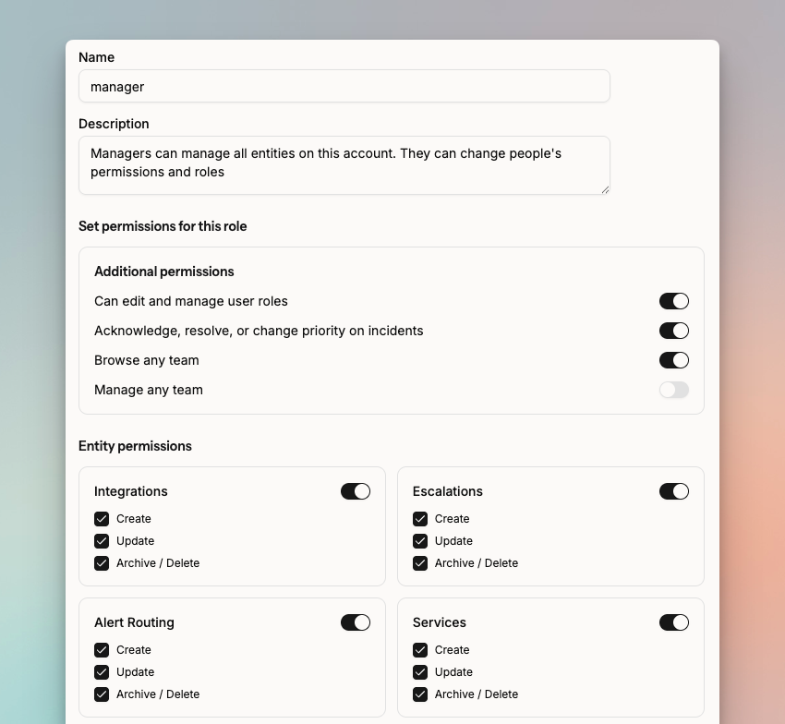Viewport: 785px width, 724px height.
Task: Uncheck Create under Alert Routing
Action: tap(102, 650)
